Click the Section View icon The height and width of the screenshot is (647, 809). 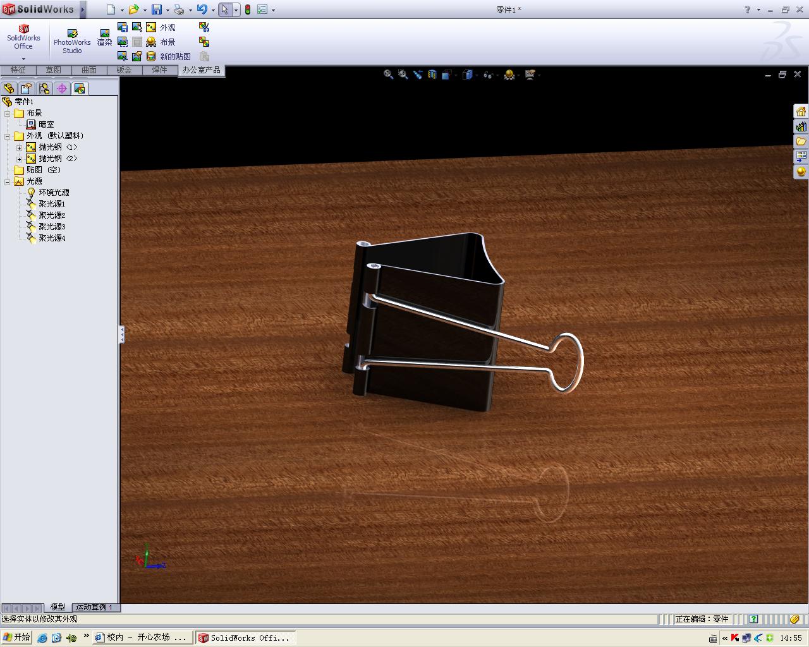[432, 75]
